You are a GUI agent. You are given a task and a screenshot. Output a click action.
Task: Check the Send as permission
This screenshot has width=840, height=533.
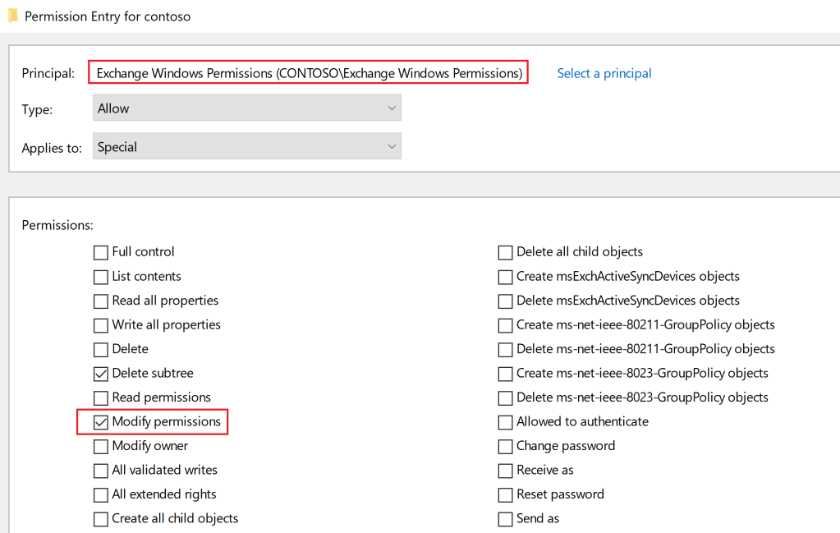(x=505, y=519)
